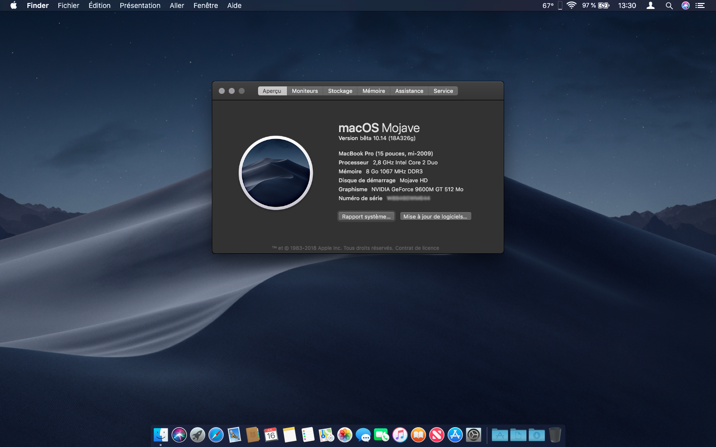Click Version bêta 10.14 text
This screenshot has height=447, width=716.
(377, 138)
